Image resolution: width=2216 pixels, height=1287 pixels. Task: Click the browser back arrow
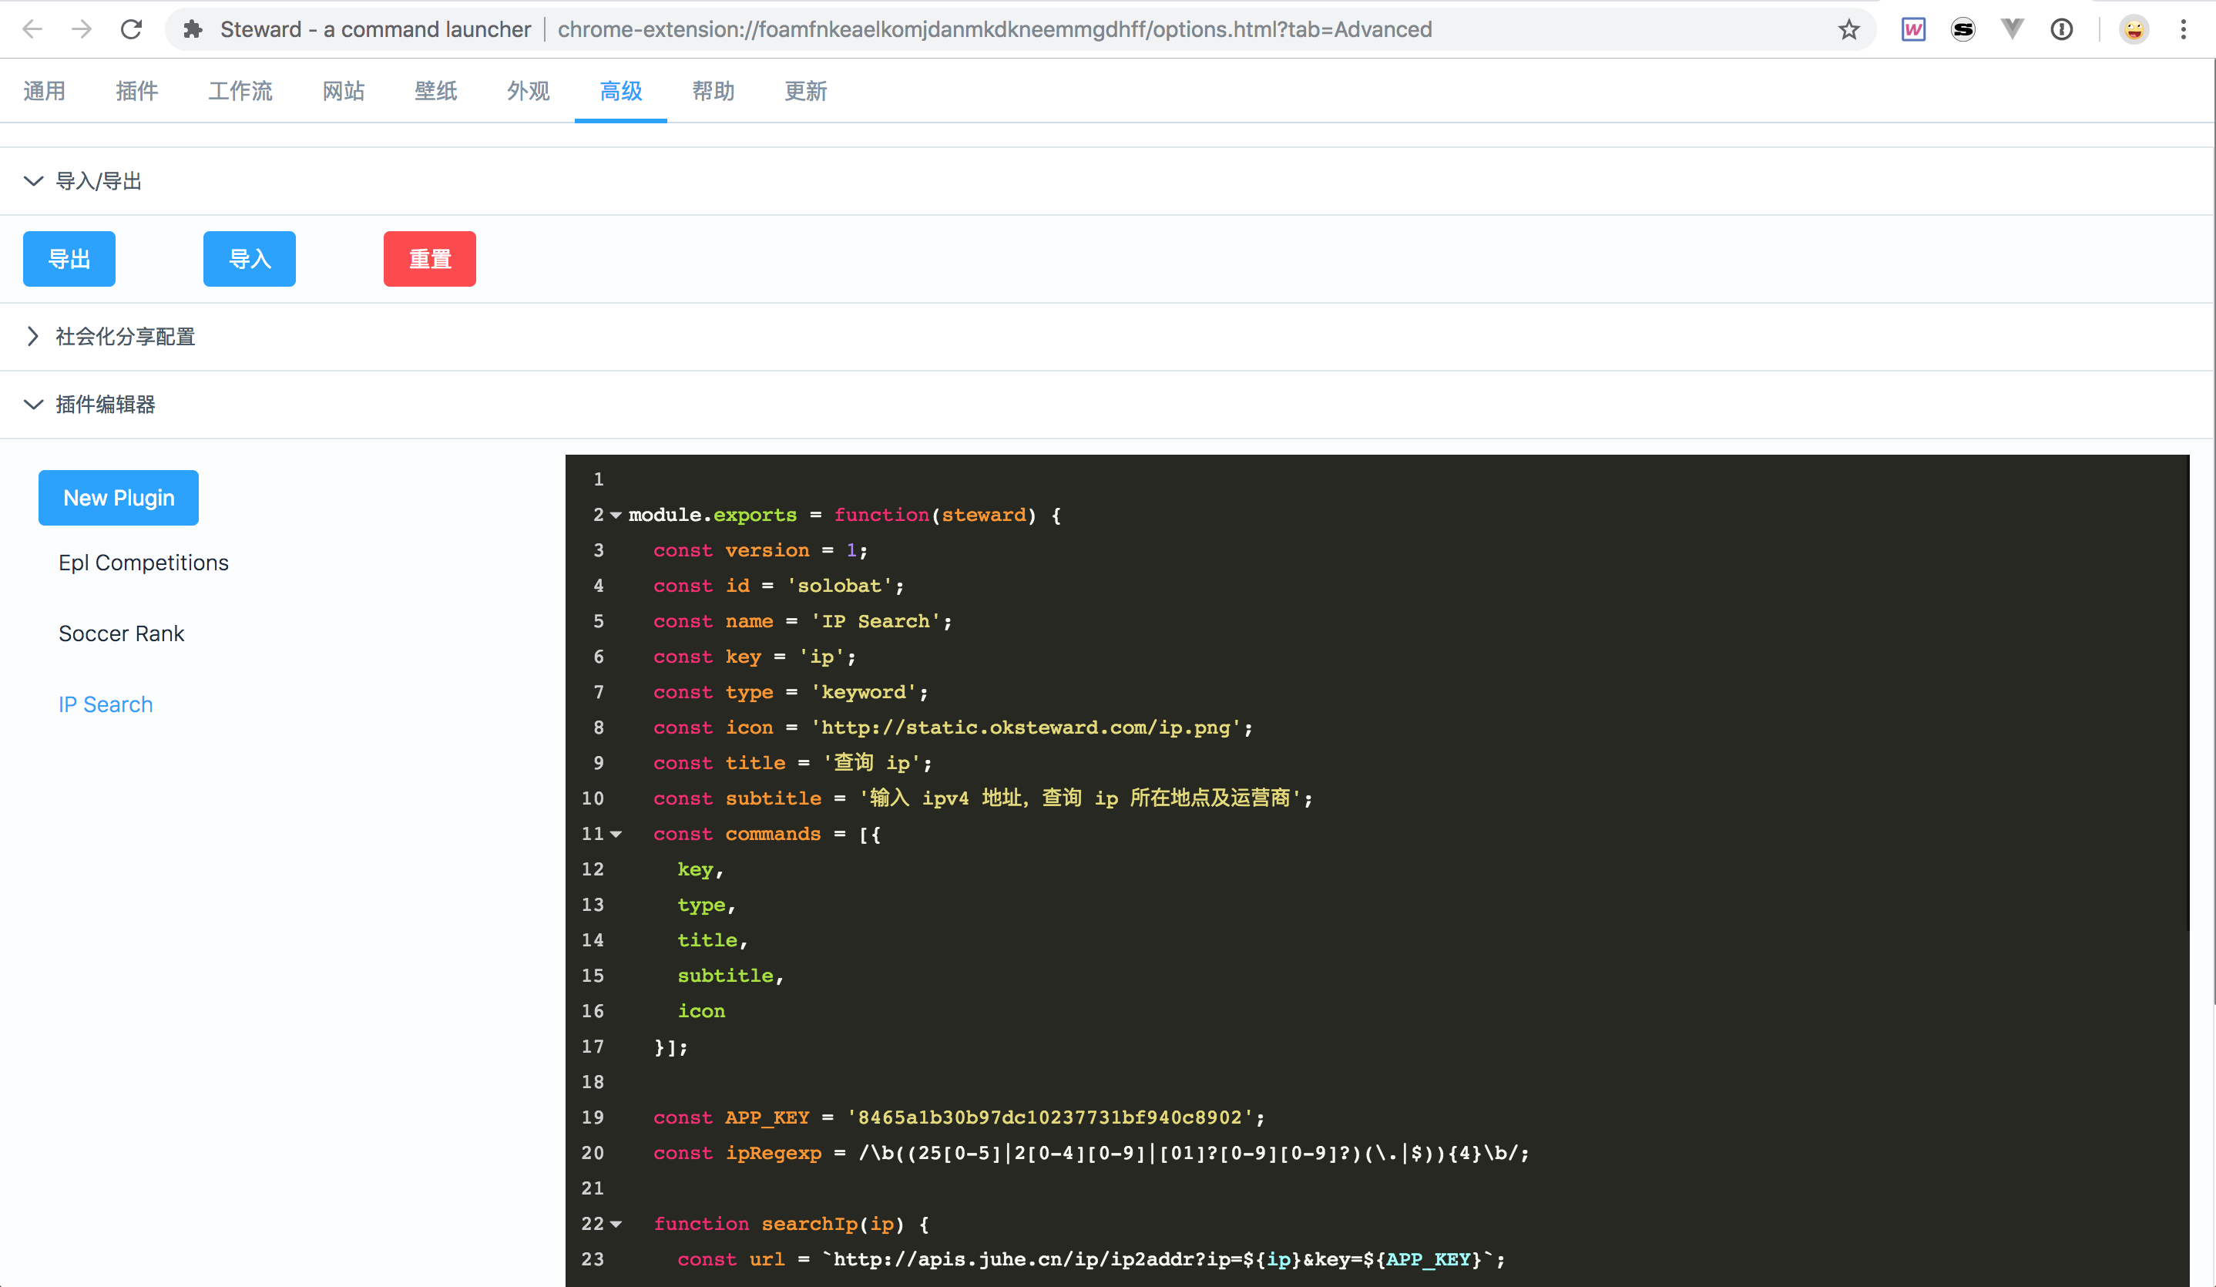pyautogui.click(x=32, y=29)
